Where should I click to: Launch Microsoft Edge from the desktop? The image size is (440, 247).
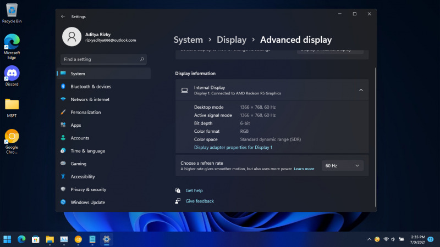(x=12, y=47)
